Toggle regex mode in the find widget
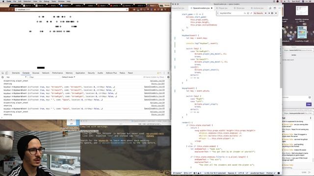The image size is (314, 176). point(251,13)
